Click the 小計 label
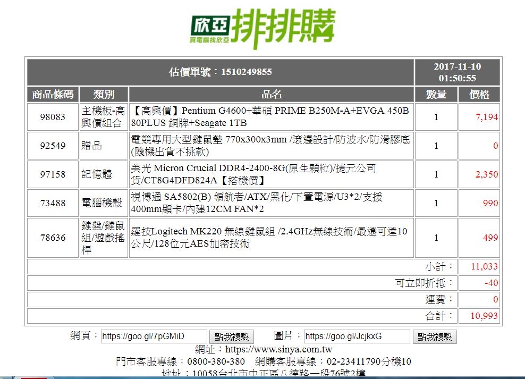This screenshot has height=379, width=525. [439, 267]
